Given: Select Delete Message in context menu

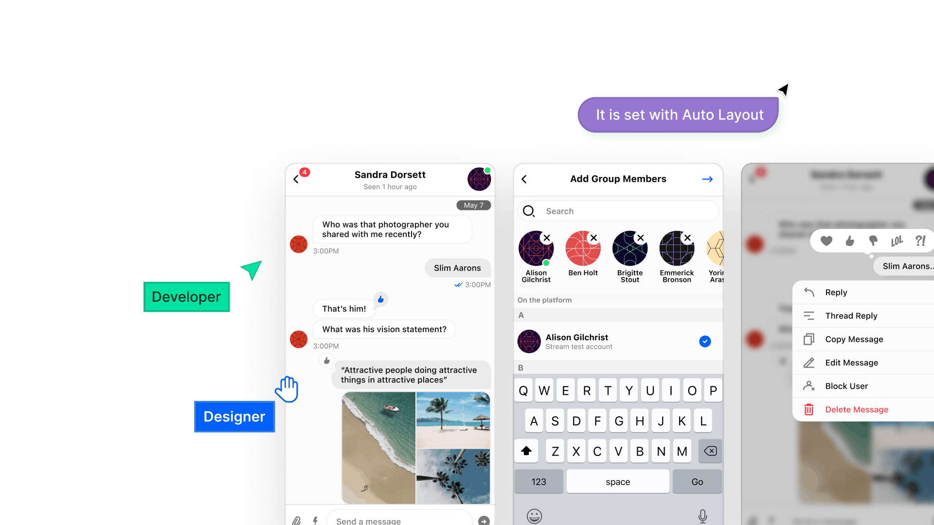Looking at the screenshot, I should tap(856, 409).
